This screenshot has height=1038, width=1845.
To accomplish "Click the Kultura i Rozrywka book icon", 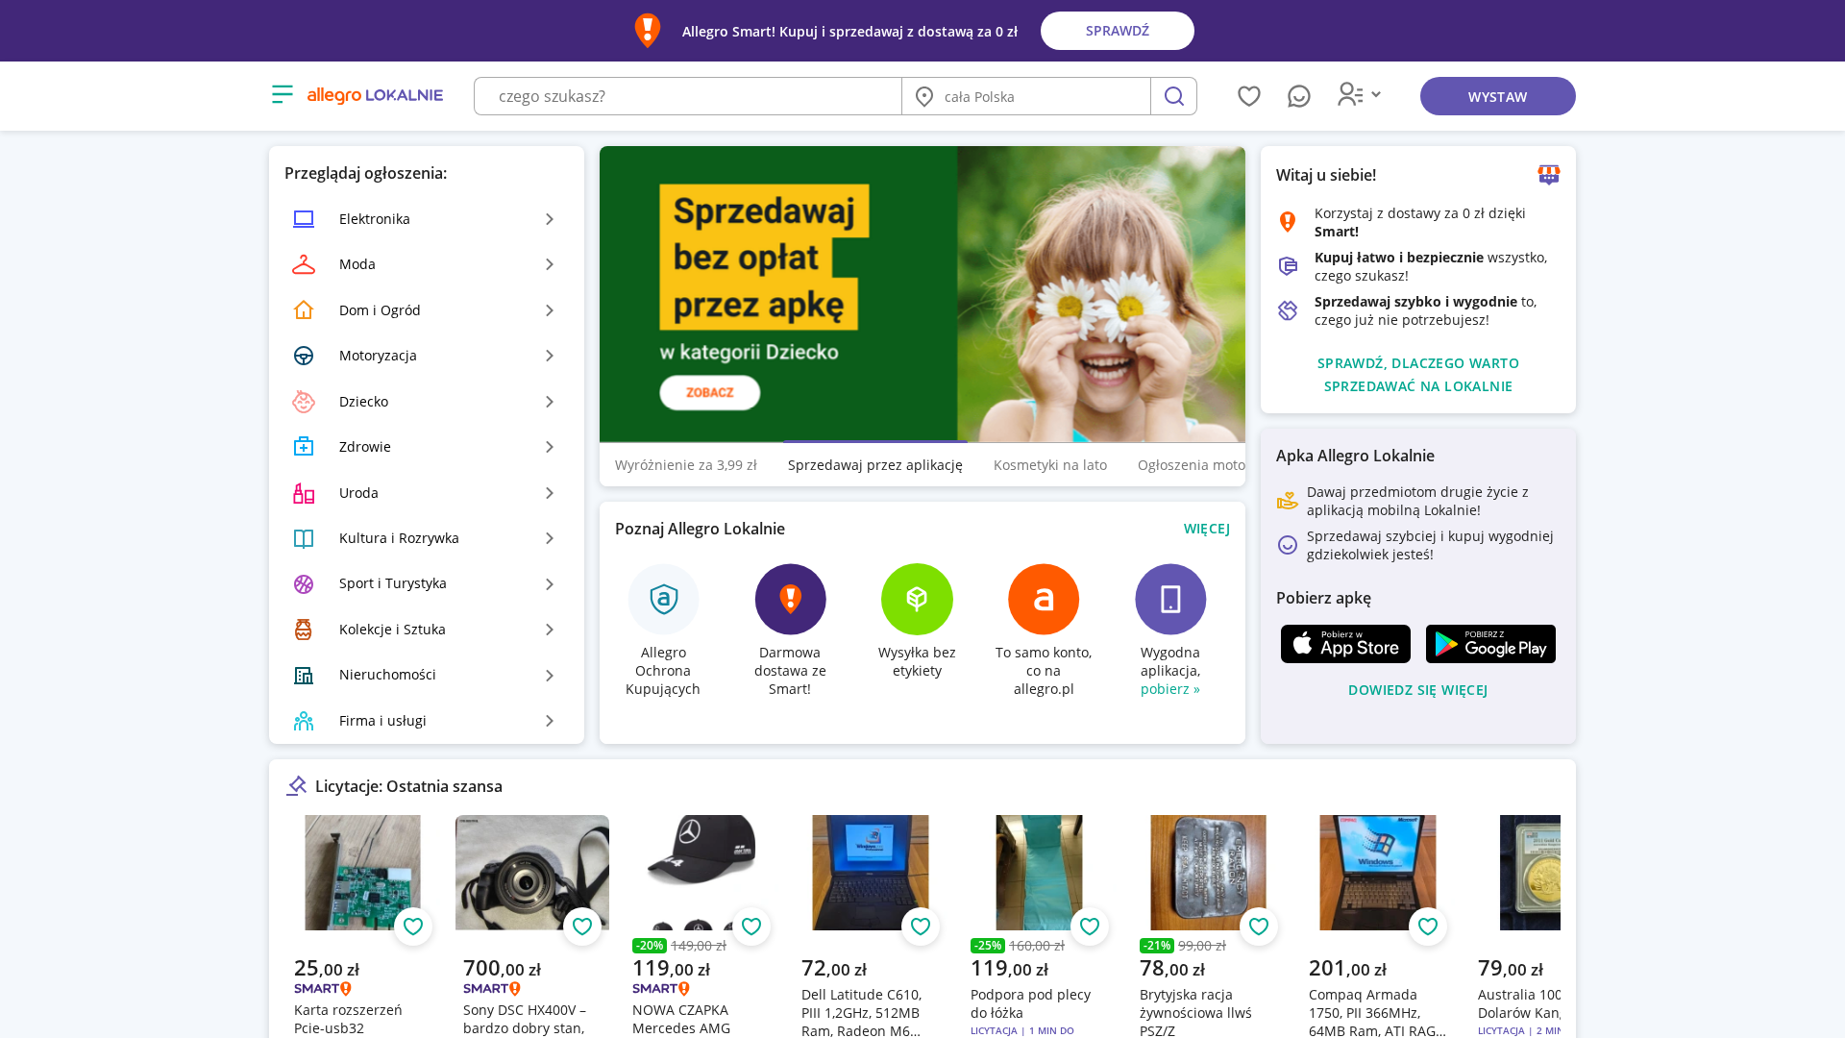I will pos(304,538).
